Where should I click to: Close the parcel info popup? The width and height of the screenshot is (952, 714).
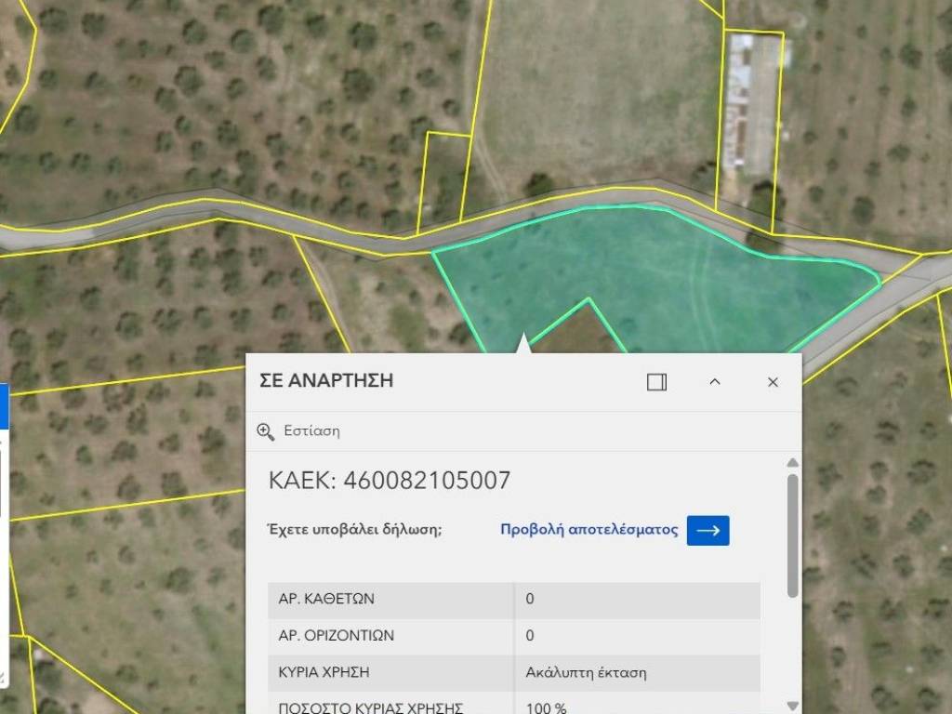(x=772, y=382)
